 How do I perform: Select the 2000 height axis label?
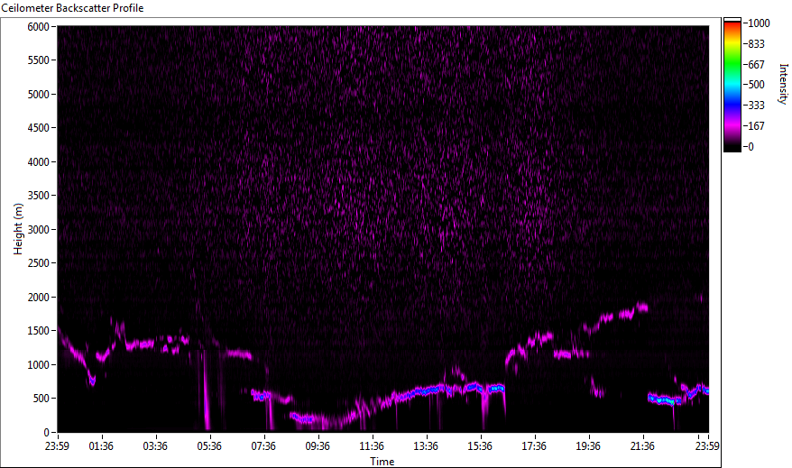[x=39, y=298]
